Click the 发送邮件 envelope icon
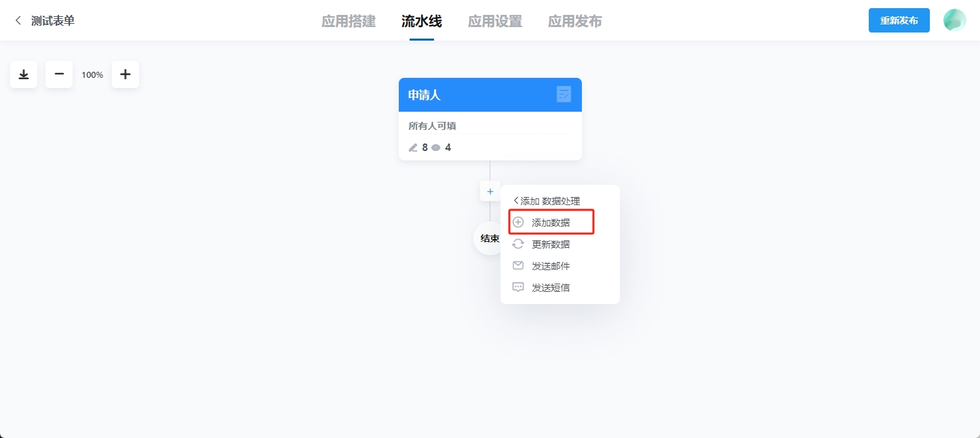 click(x=517, y=265)
